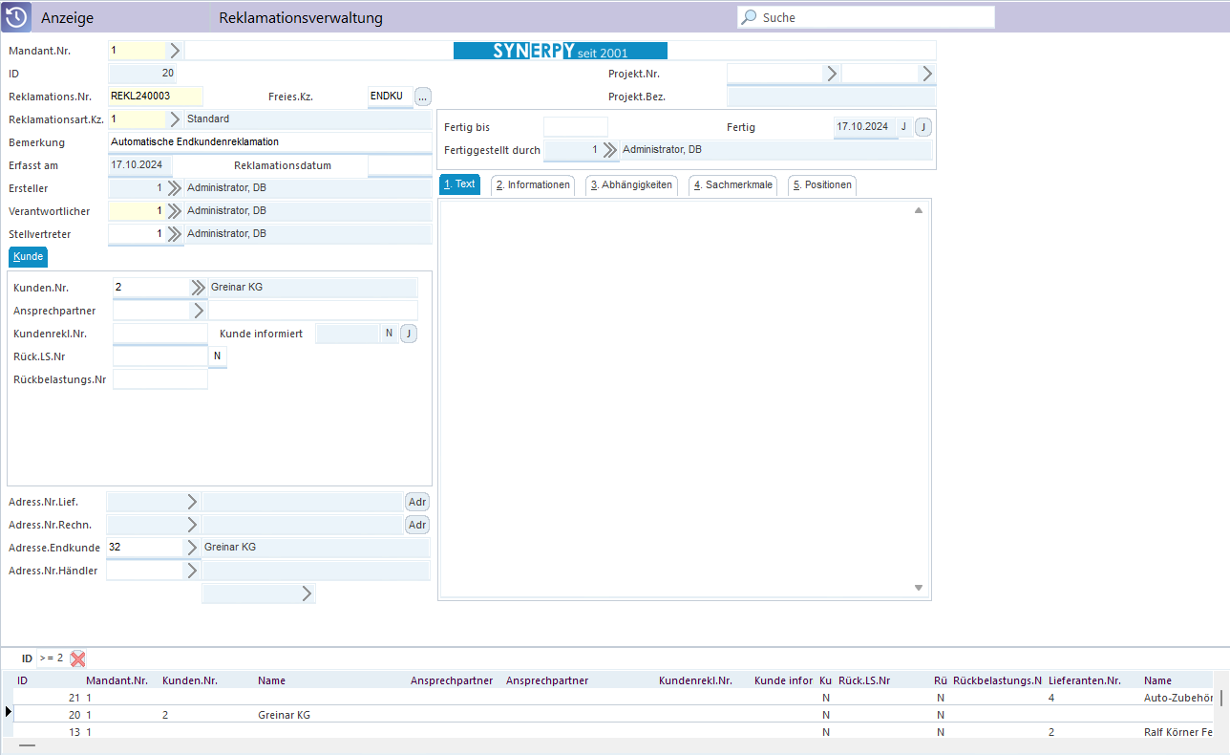The width and height of the screenshot is (1230, 755).
Task: Switch to the Positionen tab
Action: click(822, 185)
